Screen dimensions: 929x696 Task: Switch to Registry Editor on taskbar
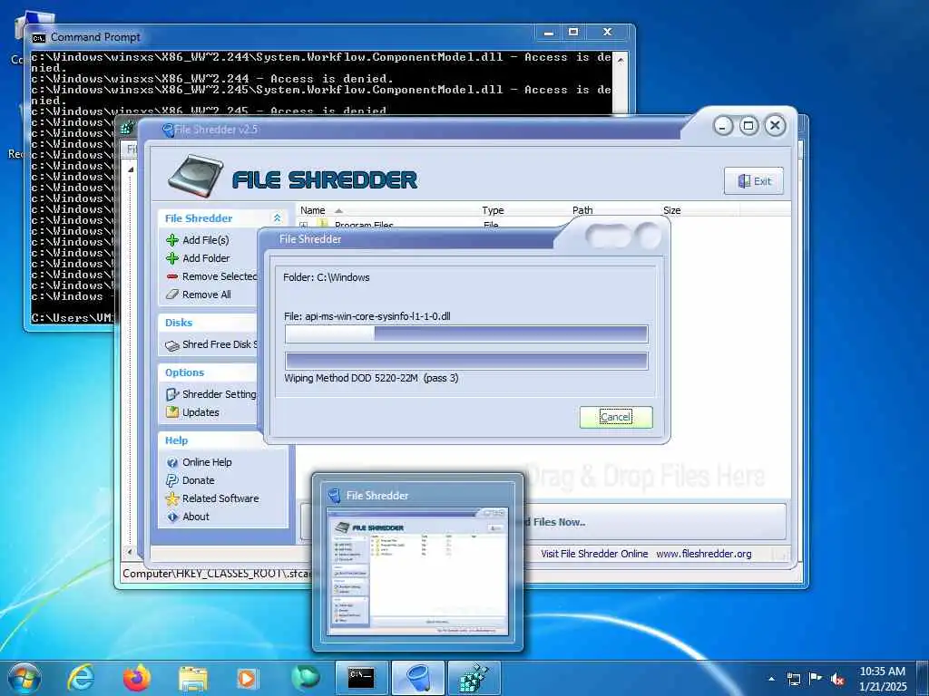(x=474, y=678)
